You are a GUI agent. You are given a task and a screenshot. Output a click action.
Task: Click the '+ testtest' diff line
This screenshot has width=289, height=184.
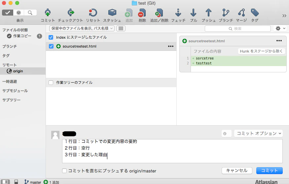(x=238, y=63)
